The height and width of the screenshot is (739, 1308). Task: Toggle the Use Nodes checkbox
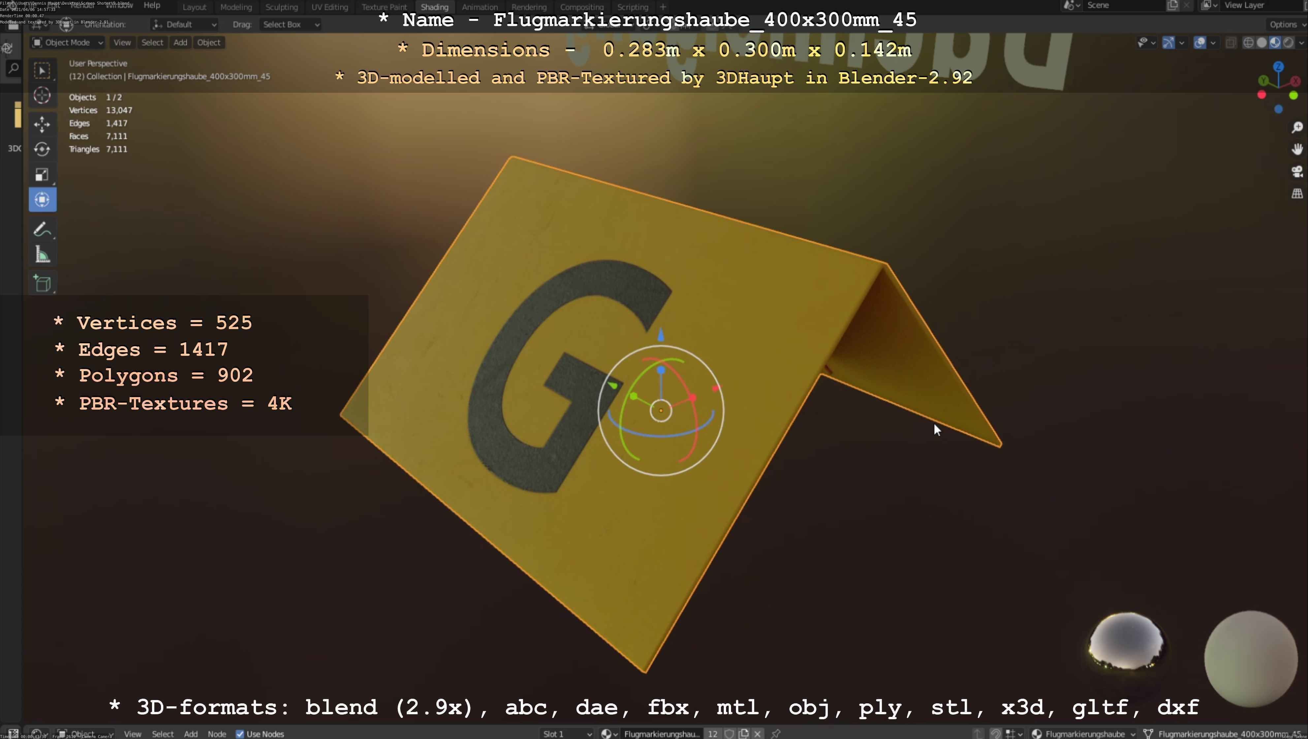[240, 734]
